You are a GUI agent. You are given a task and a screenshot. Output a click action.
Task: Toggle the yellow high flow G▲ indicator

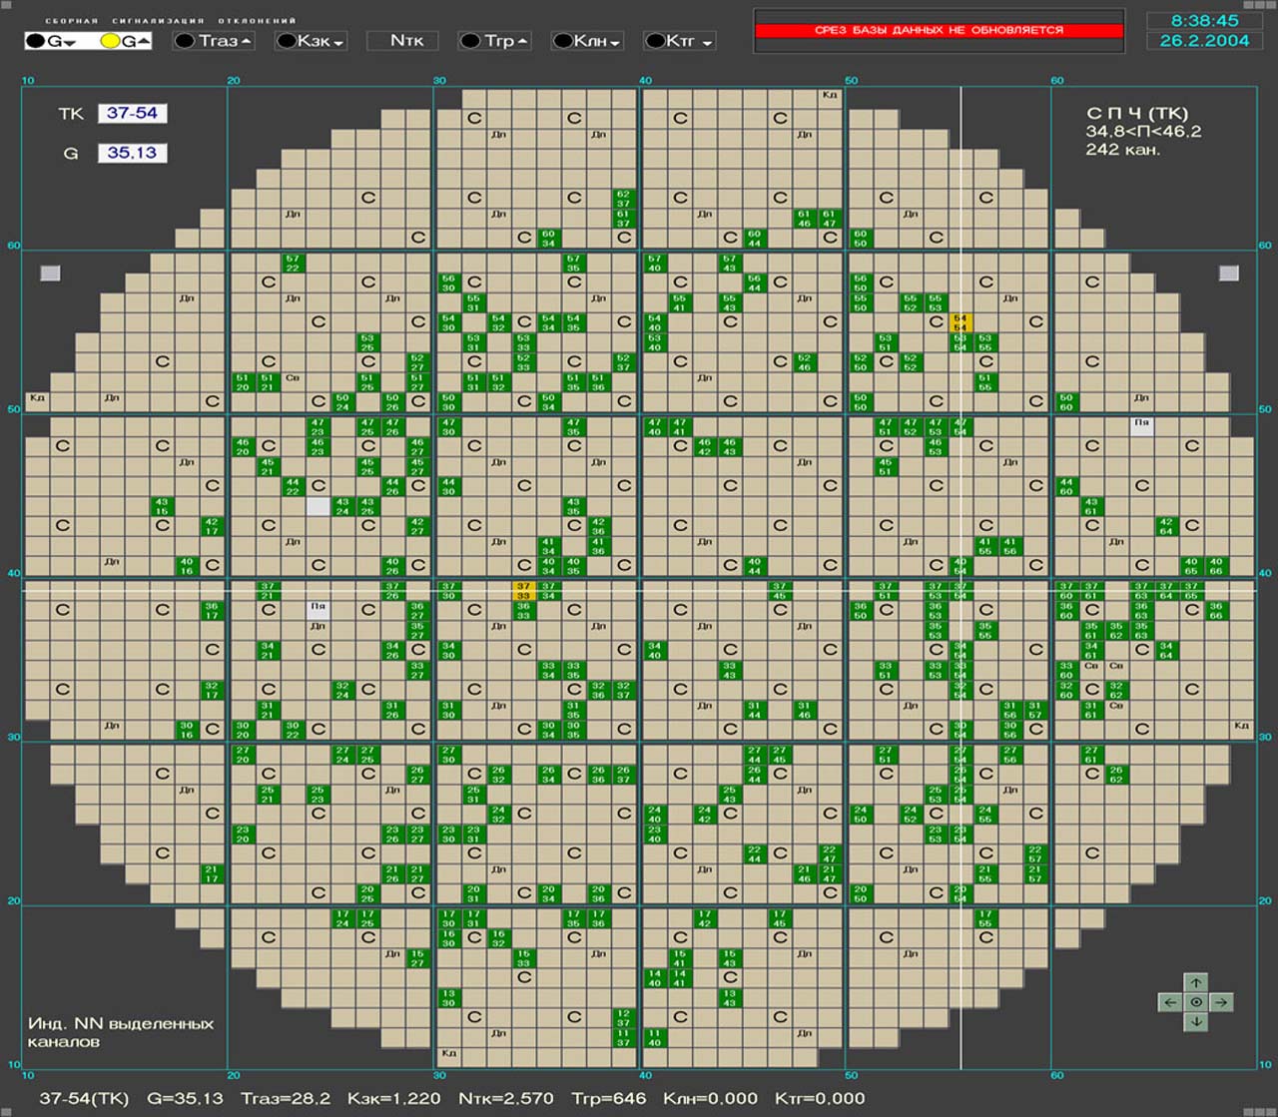click(125, 41)
